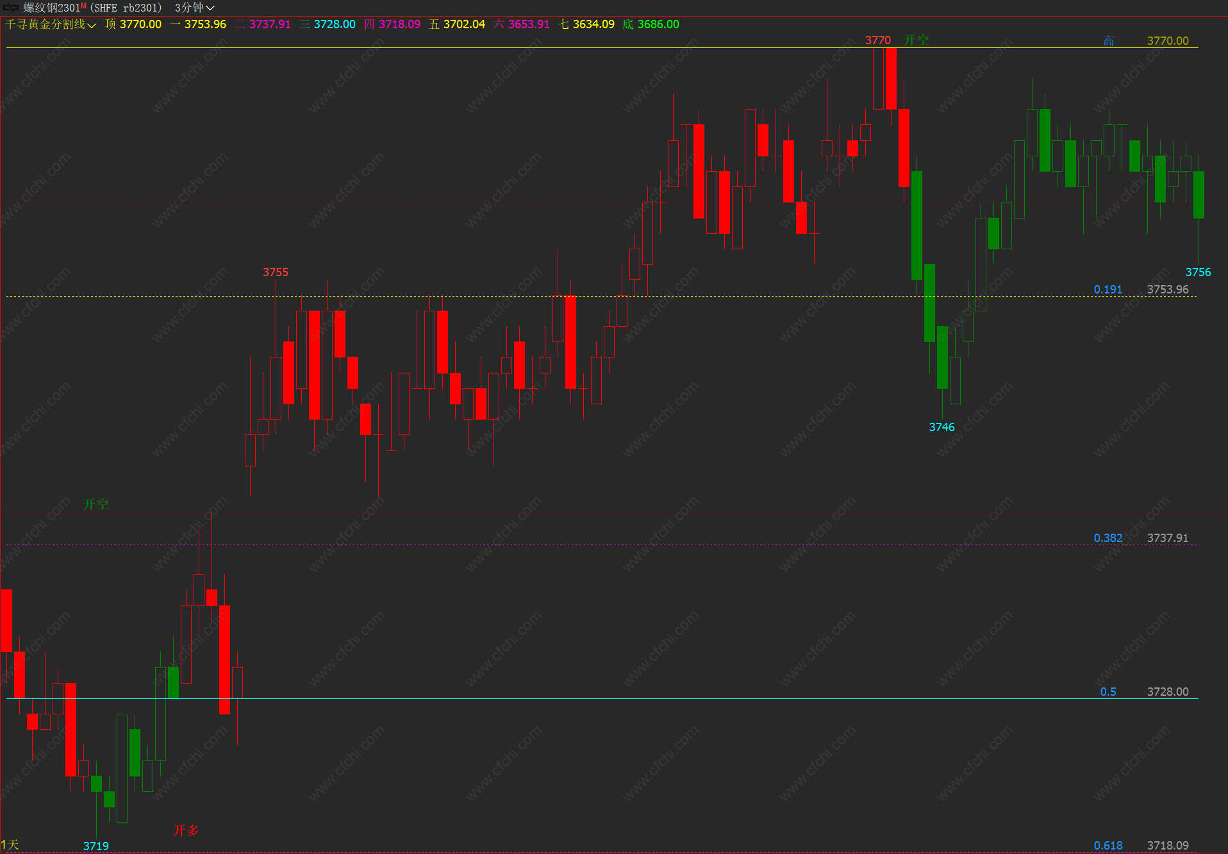The image size is (1228, 854).
Task: Click the 三 3728.00 value in indicator header
Action: click(x=328, y=24)
